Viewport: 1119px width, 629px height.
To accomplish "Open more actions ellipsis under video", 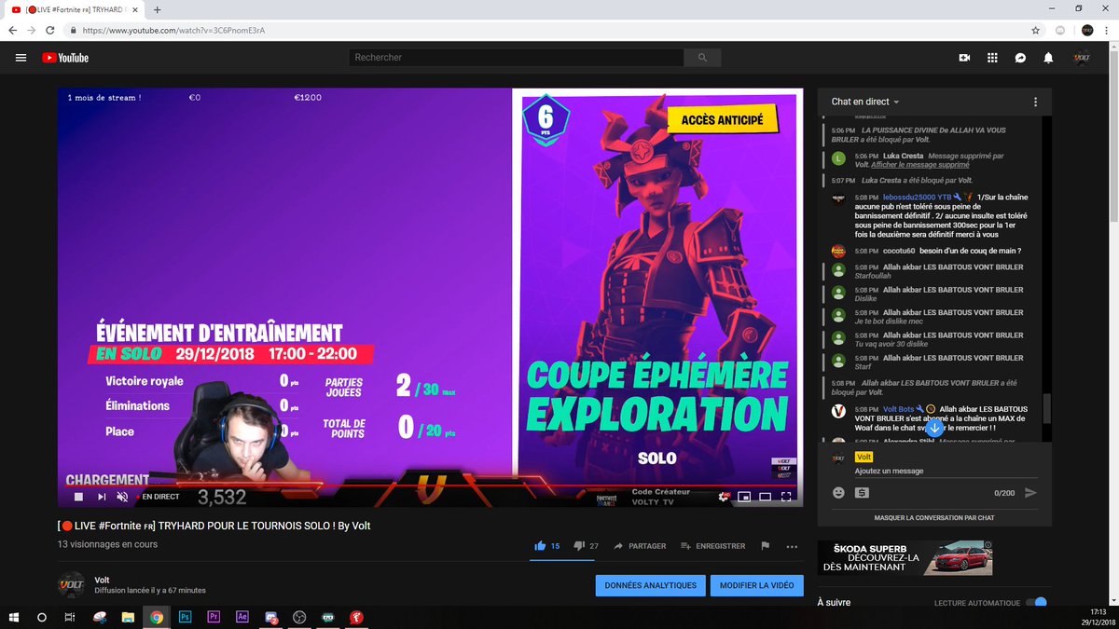I will pyautogui.click(x=793, y=546).
